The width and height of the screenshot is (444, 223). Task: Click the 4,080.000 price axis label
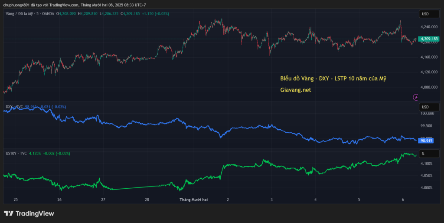click(x=429, y=87)
